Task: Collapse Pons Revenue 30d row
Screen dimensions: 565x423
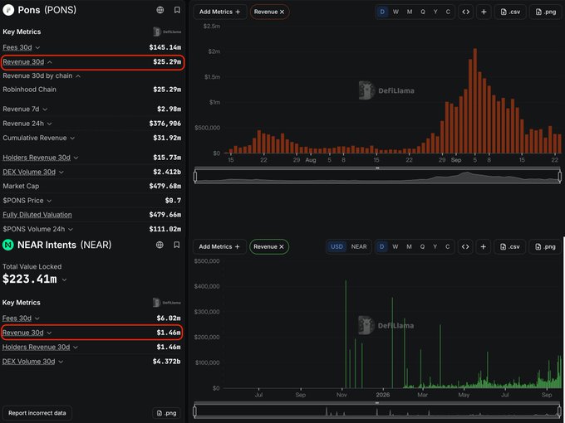Action: [50, 62]
